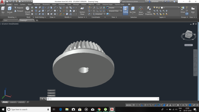The width and height of the screenshot is (199, 112).
Task: Choose the Extrude tool
Action: 10,10
